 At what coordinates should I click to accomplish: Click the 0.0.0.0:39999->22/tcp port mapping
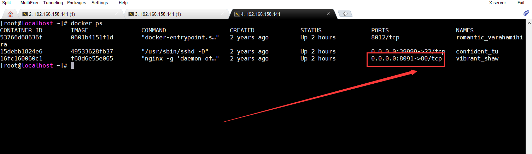point(408,51)
